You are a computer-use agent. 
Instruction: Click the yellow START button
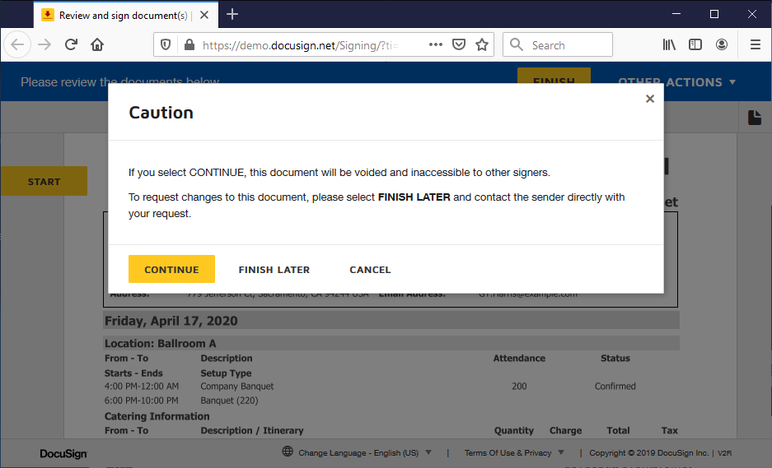(x=44, y=182)
